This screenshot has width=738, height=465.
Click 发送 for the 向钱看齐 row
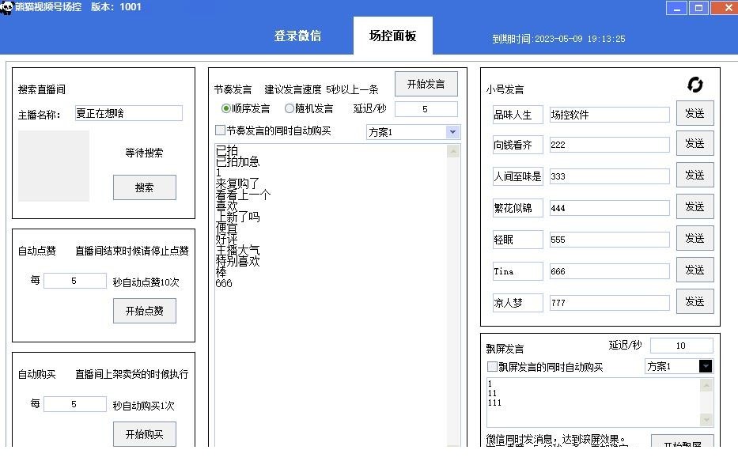pyautogui.click(x=694, y=143)
